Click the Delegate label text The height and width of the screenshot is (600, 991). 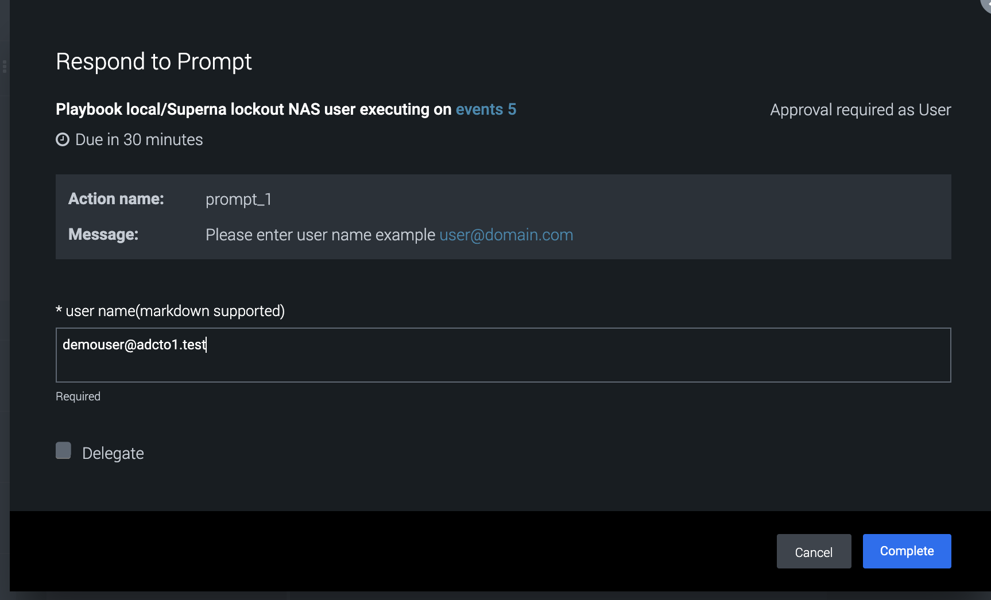click(113, 453)
